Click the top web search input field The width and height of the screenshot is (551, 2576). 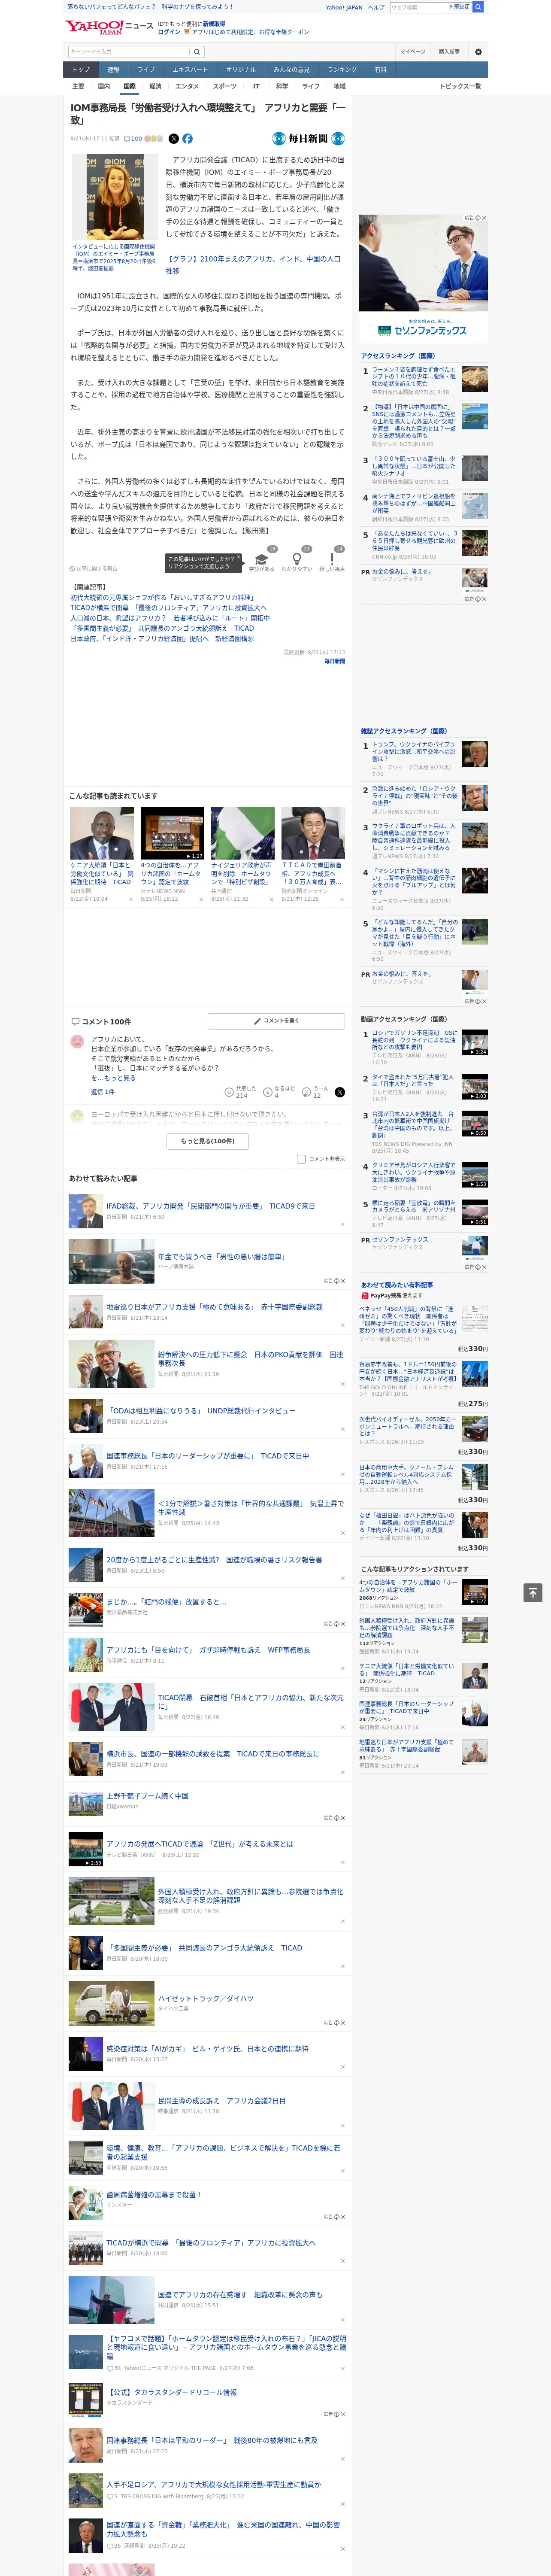417,7
